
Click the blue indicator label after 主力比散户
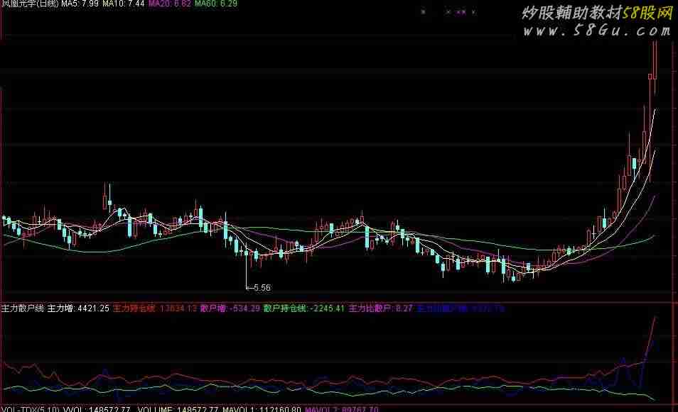(451, 309)
